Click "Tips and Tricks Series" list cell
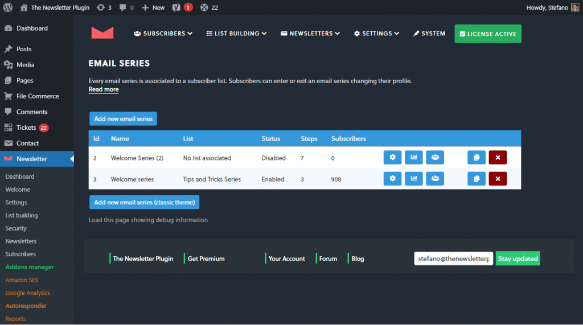 tap(212, 179)
